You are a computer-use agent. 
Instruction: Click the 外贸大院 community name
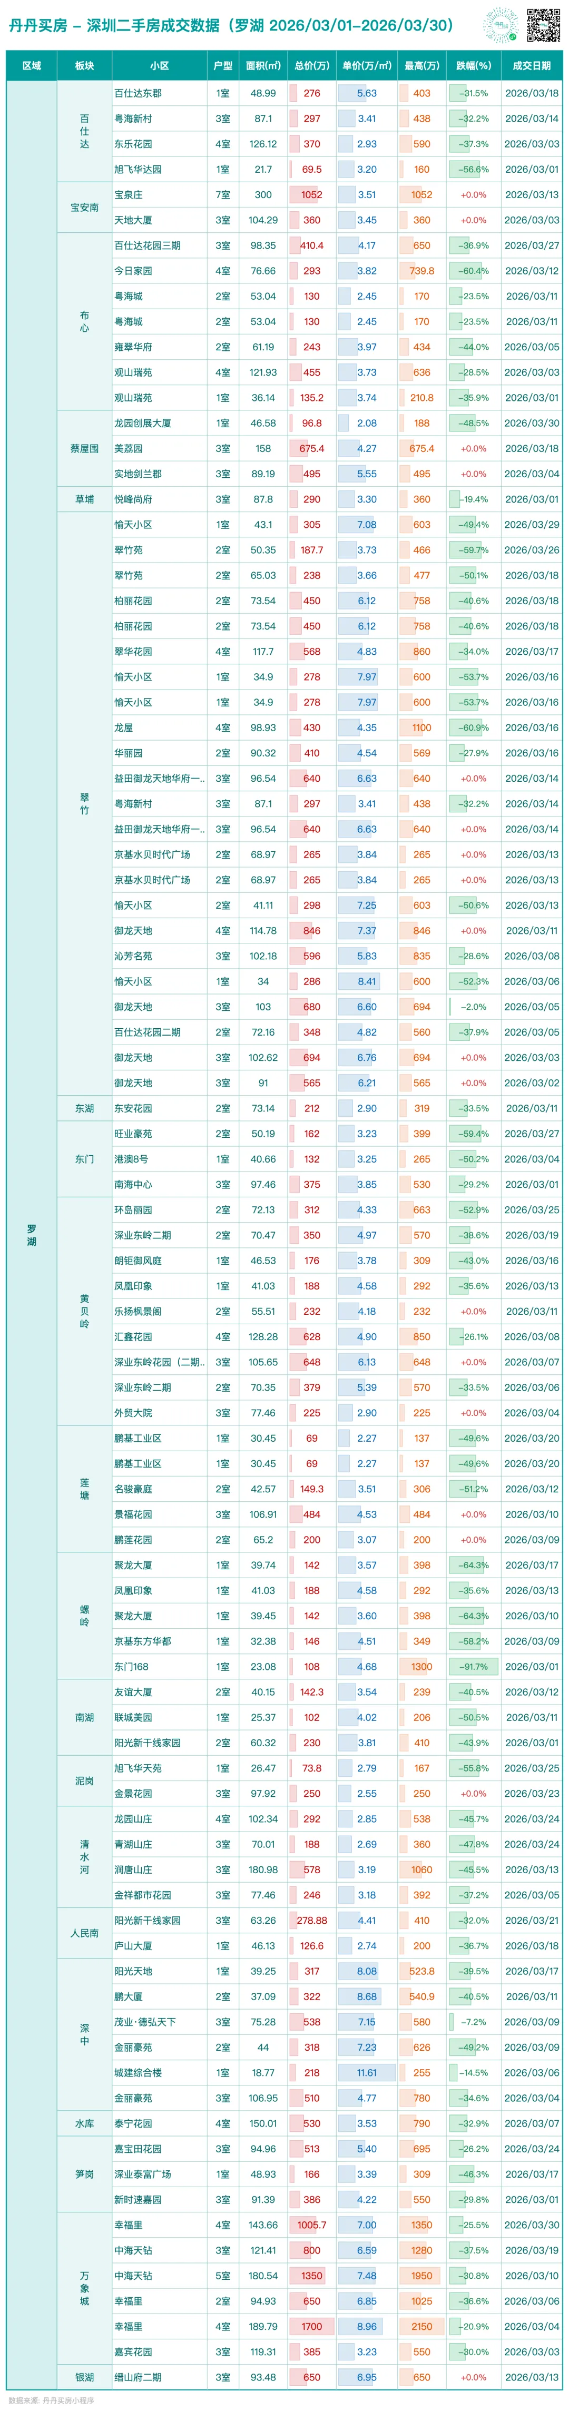tap(133, 1412)
